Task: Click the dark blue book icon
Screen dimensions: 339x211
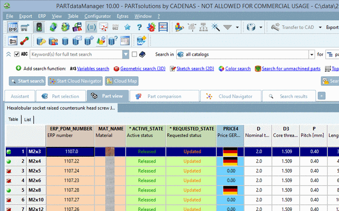Action: tap(142, 54)
